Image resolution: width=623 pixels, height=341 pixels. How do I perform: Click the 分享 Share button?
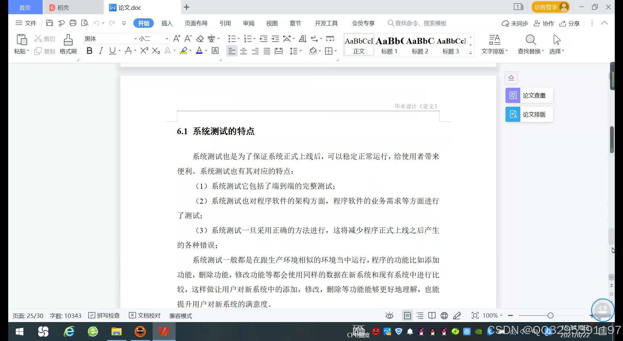point(570,23)
